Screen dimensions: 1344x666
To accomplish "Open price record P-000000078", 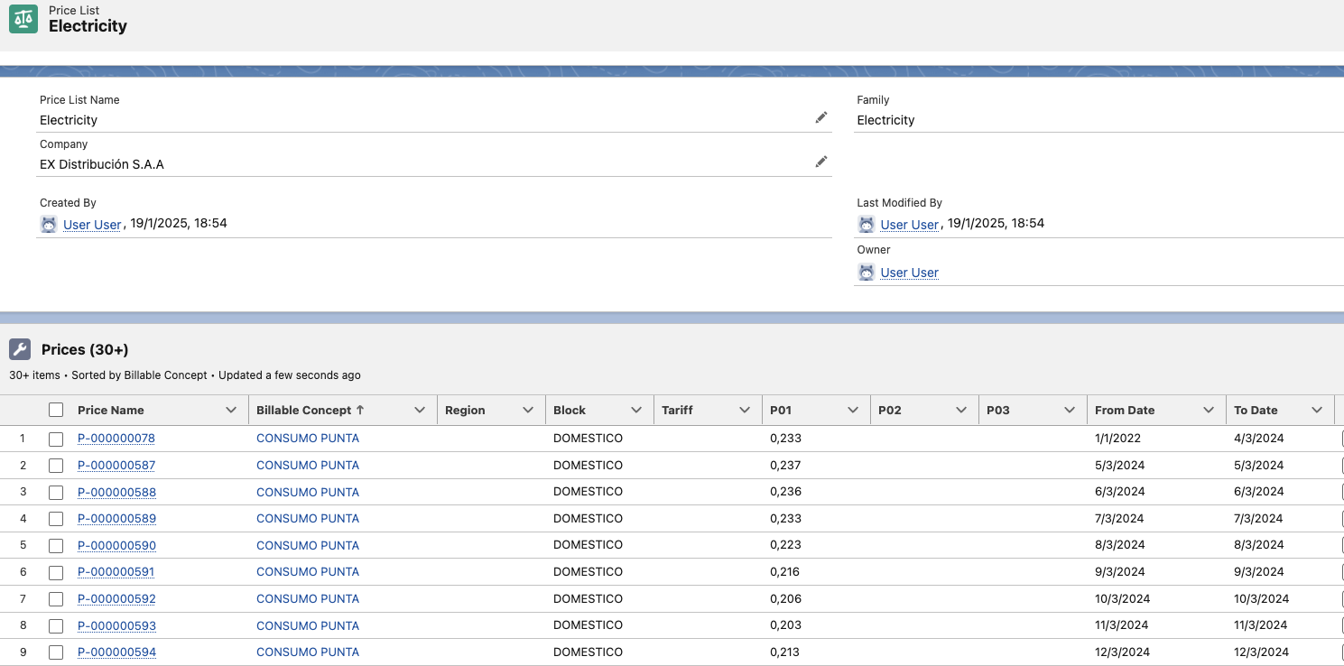I will 116,439.
